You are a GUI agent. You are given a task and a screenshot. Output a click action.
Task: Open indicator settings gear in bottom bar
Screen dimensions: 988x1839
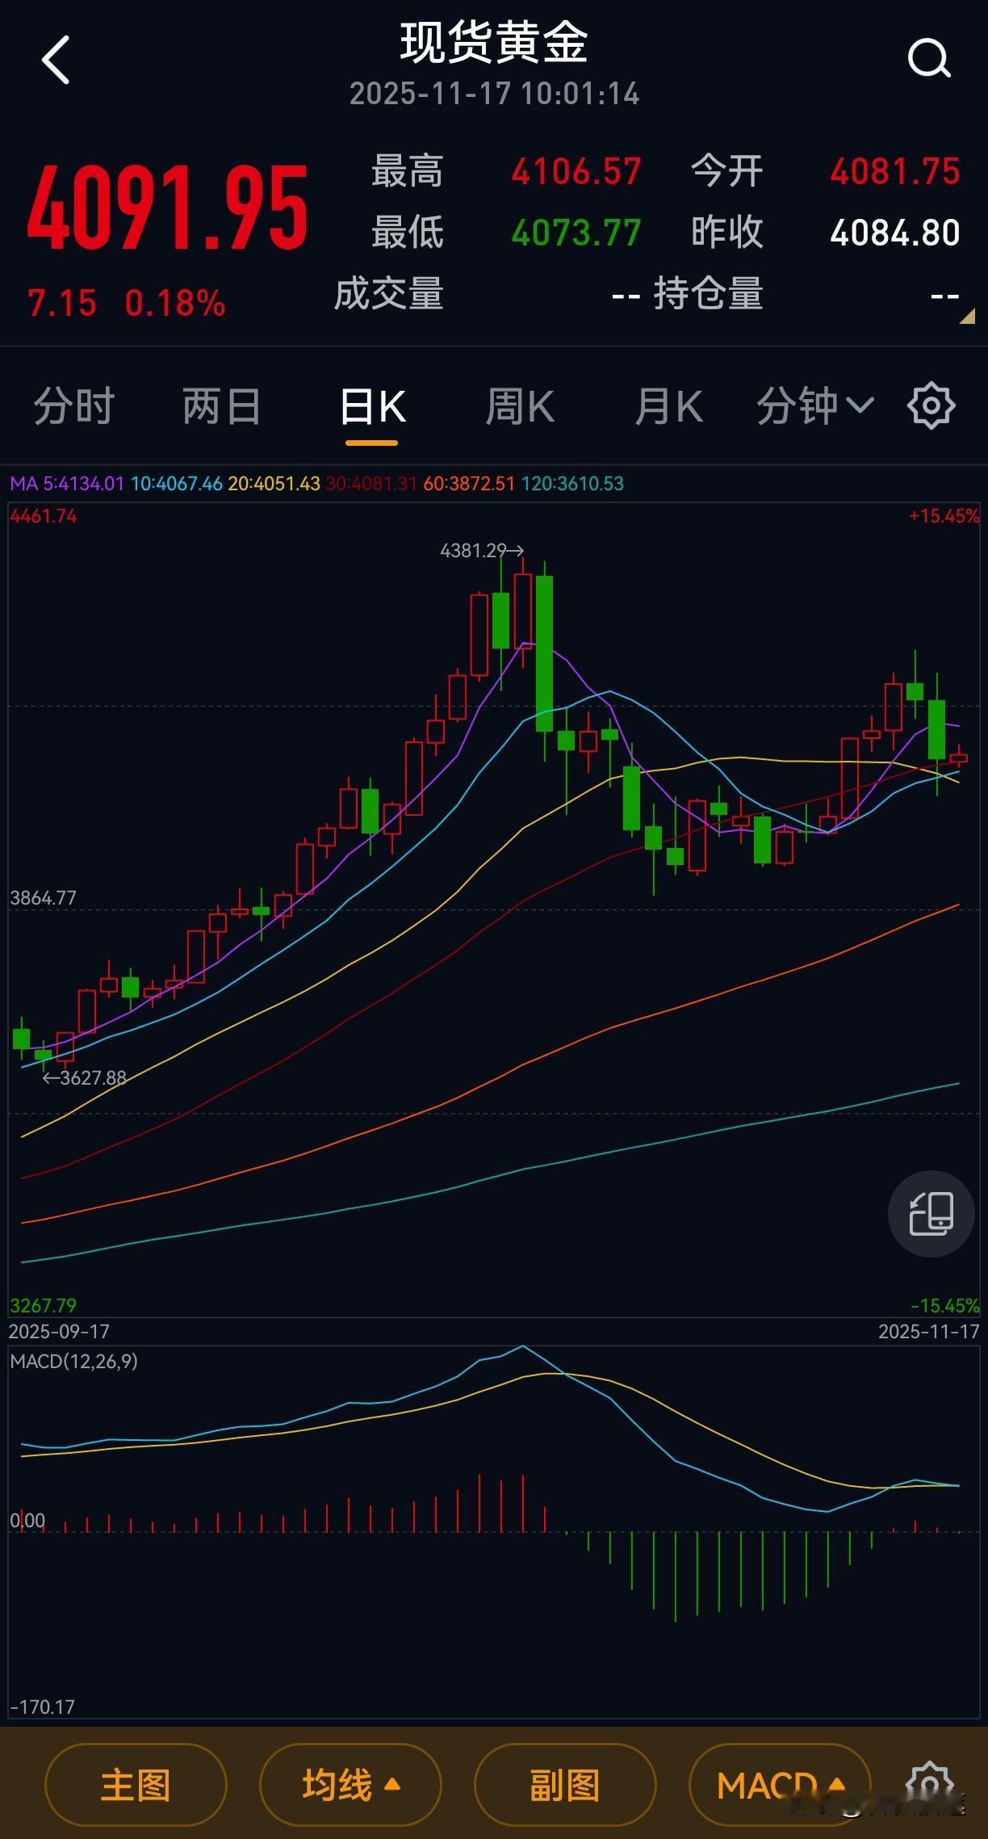pos(931,1785)
